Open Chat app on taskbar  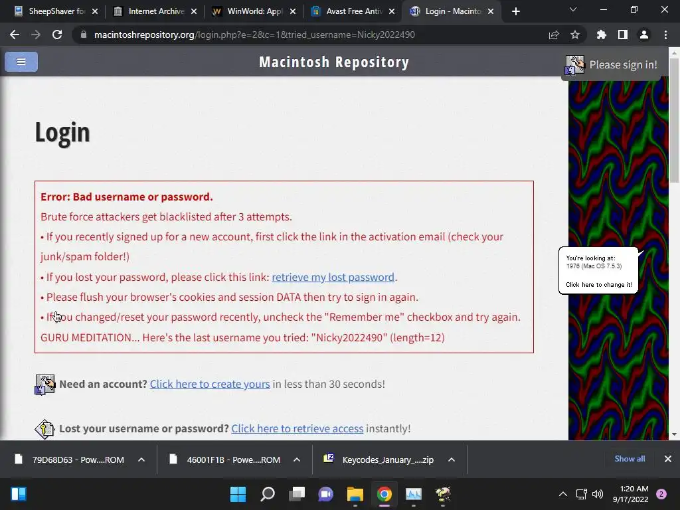tap(325, 494)
